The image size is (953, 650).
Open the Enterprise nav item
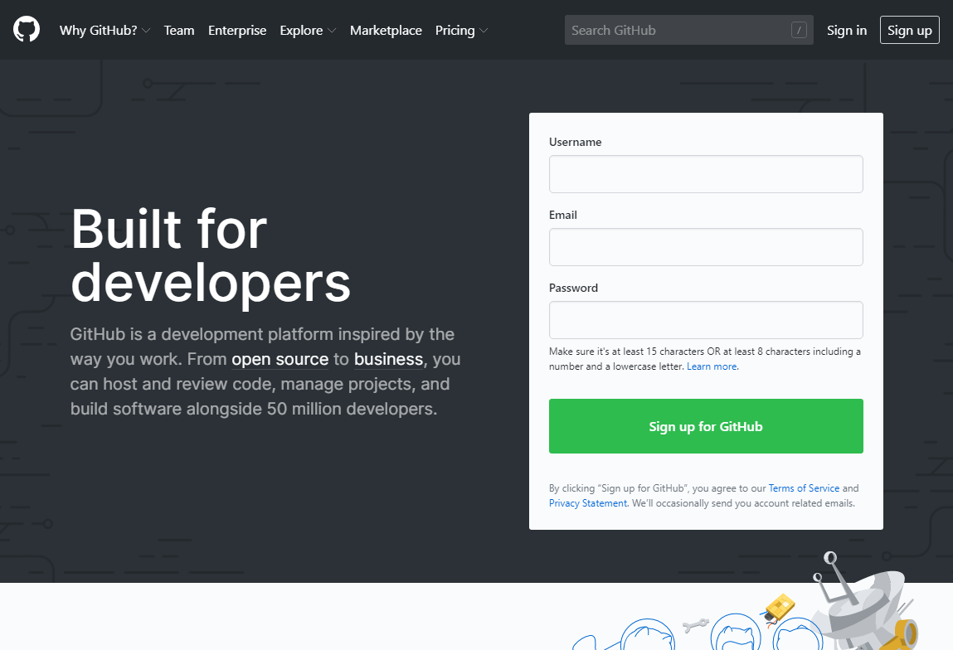(x=237, y=31)
